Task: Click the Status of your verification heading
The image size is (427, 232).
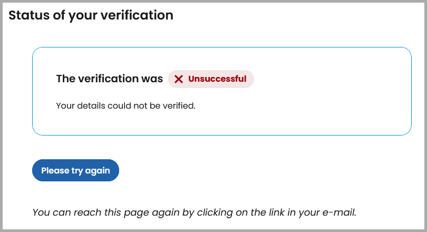Action: pyautogui.click(x=91, y=15)
